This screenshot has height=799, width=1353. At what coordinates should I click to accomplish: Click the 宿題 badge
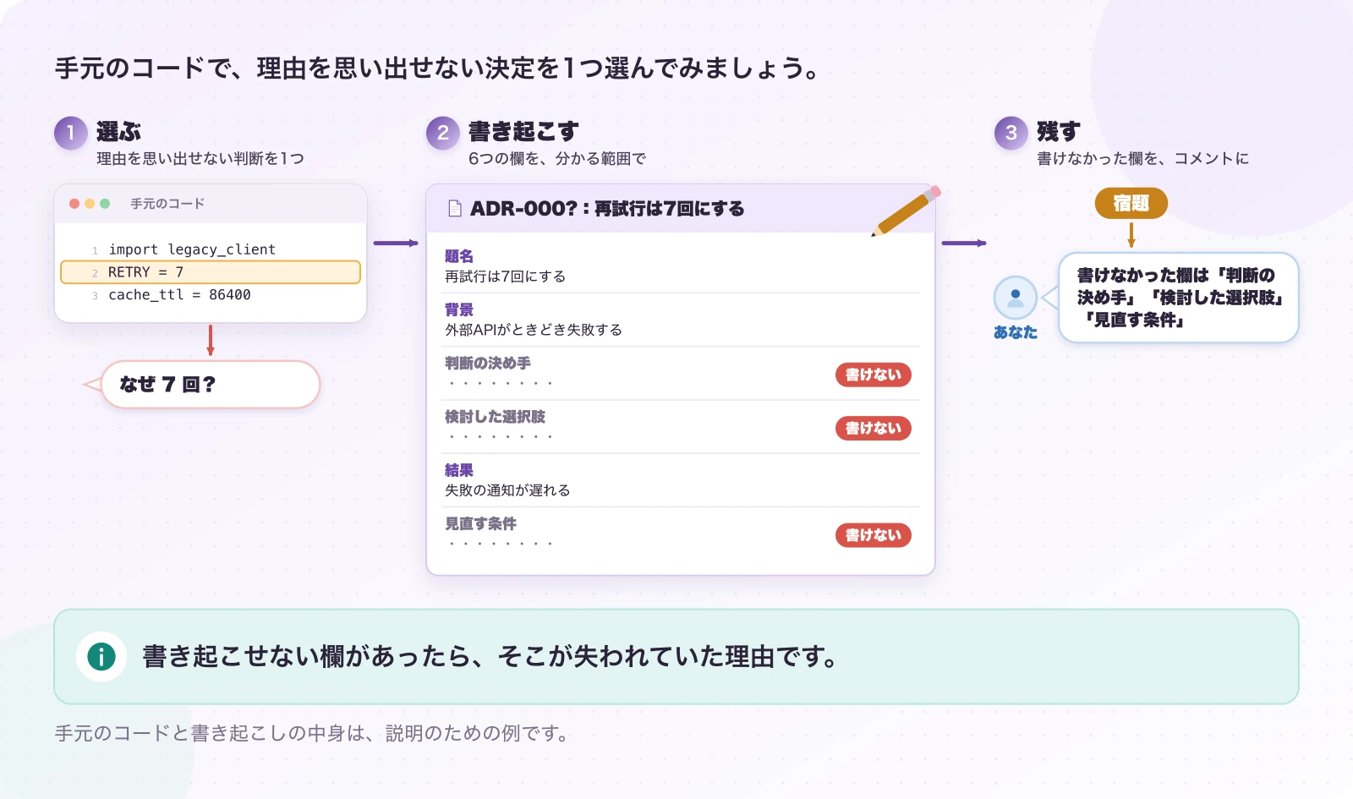[x=1131, y=203]
